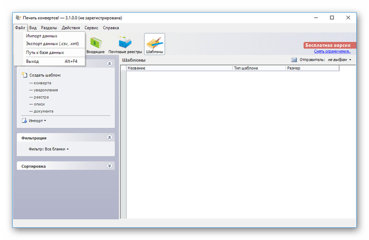Click the Создать шаблон new document icon
The width and height of the screenshot is (369, 240).
pyautogui.click(x=25, y=75)
